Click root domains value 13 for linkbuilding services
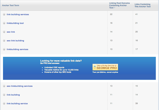159x110 pixels. [x=111, y=49]
